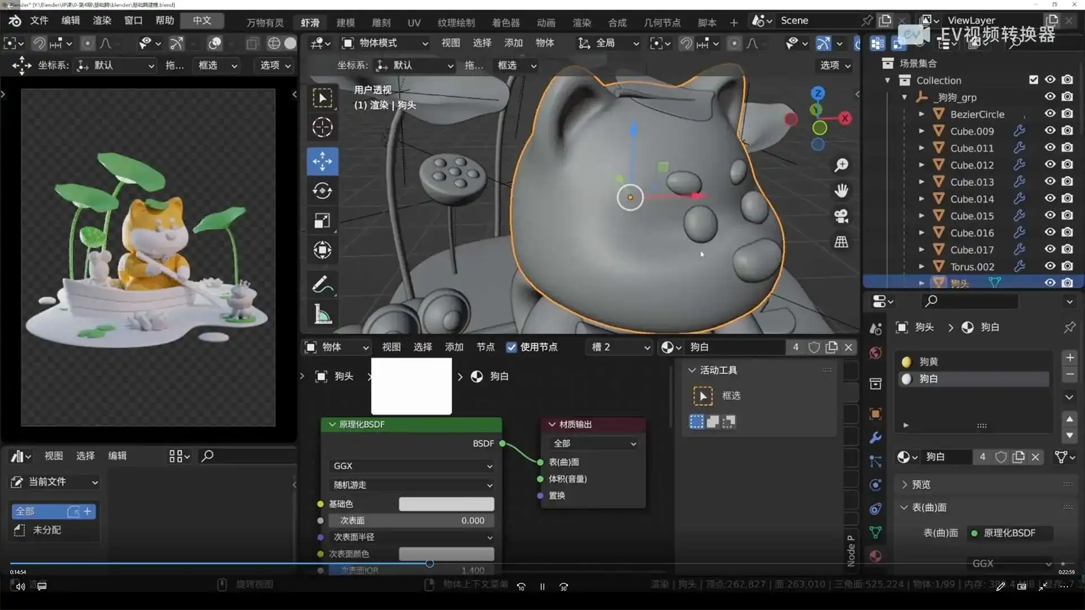
Task: Click the 基础色 color swatch in the BSDF node
Action: click(446, 504)
